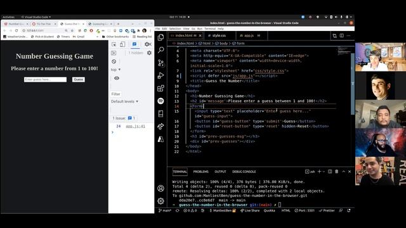Select the body breadcrumb in editor

point(221,44)
